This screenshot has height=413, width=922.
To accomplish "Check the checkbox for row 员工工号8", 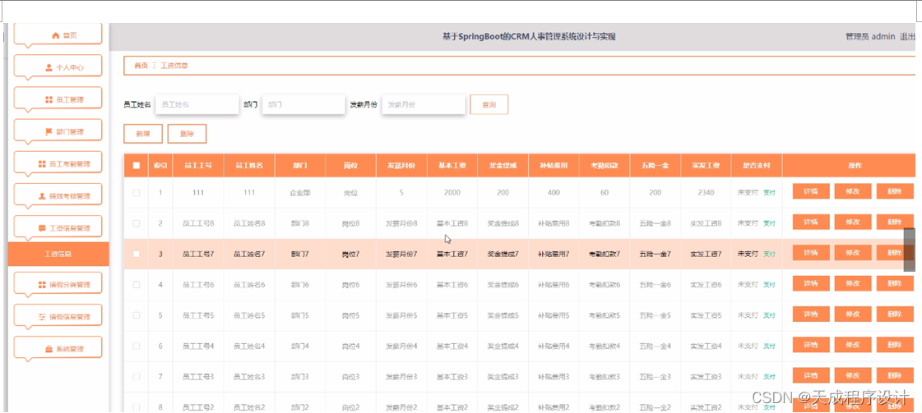I will tap(137, 223).
